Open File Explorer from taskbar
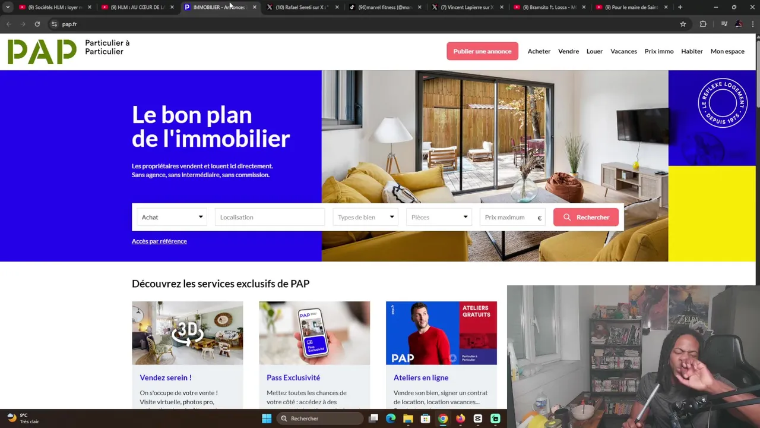The image size is (760, 428). [408, 418]
